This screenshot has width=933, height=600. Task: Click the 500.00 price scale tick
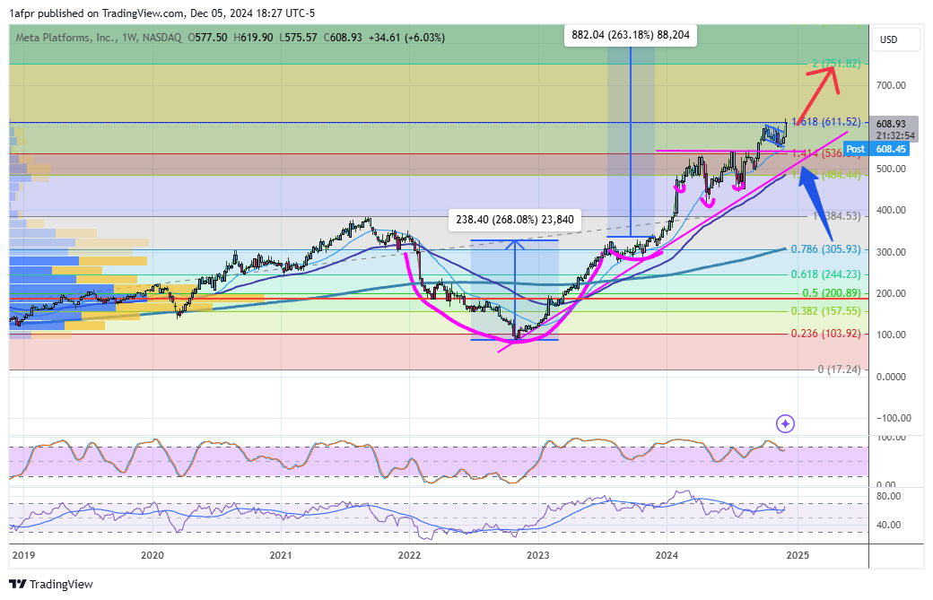[891, 169]
